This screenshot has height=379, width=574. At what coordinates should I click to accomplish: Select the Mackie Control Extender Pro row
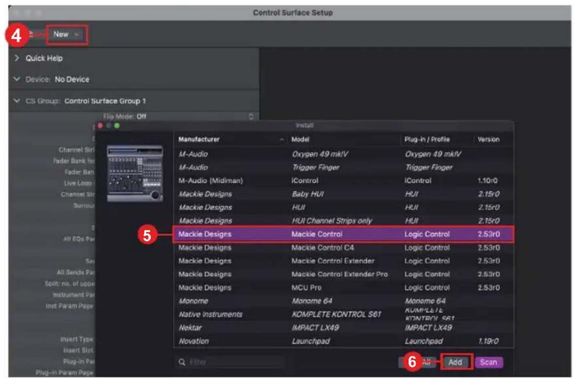click(x=343, y=274)
